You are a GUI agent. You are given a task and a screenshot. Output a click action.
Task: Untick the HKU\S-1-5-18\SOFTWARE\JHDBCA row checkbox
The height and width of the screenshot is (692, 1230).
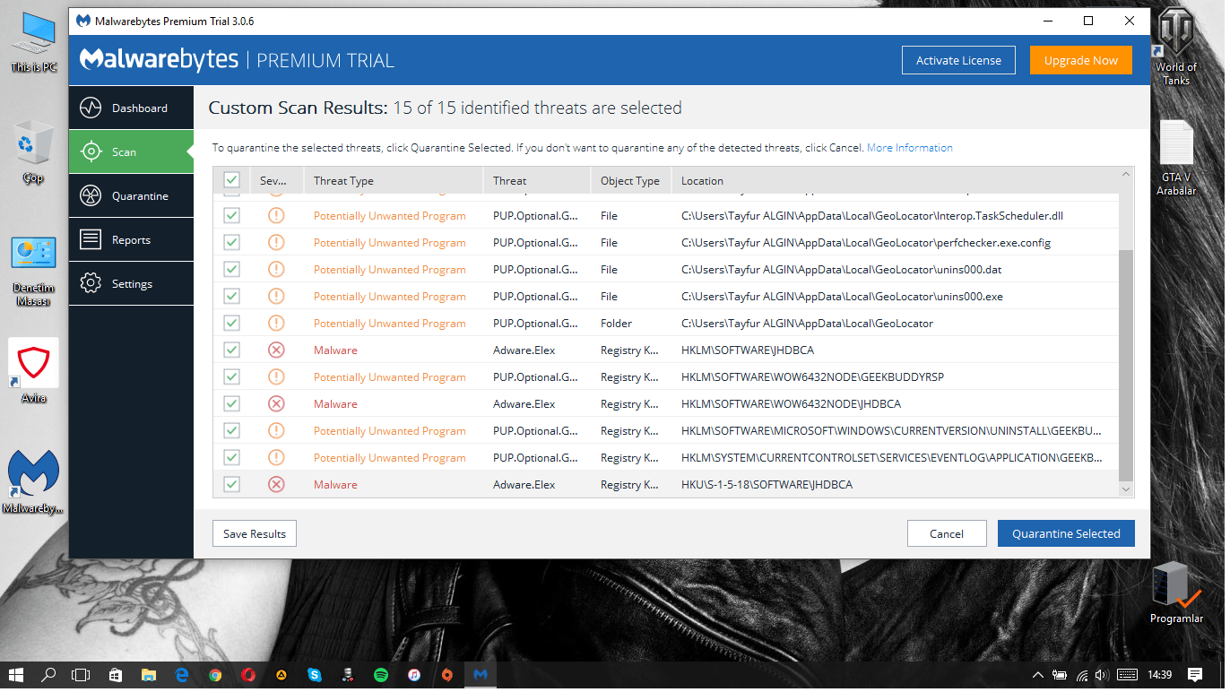click(x=231, y=485)
